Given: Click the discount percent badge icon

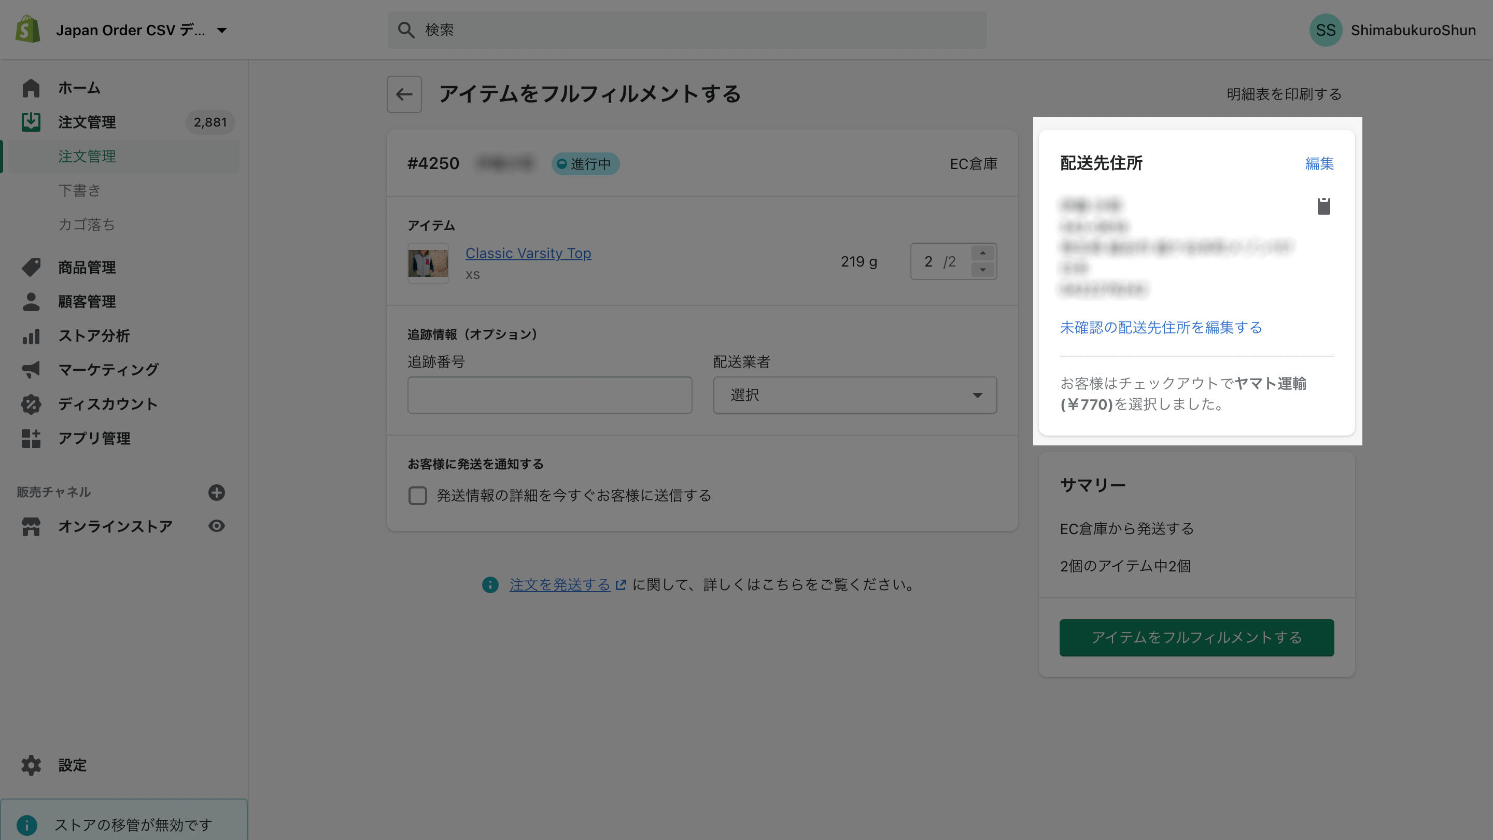Looking at the screenshot, I should (x=31, y=404).
